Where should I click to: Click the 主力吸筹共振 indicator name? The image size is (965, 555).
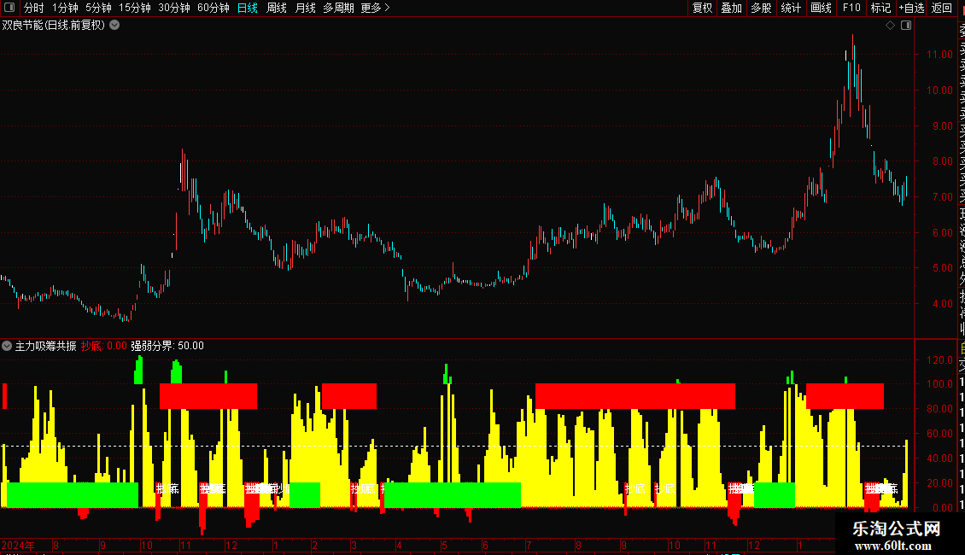pos(45,346)
